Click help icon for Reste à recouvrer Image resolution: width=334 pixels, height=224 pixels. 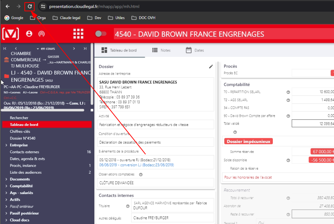288,215
